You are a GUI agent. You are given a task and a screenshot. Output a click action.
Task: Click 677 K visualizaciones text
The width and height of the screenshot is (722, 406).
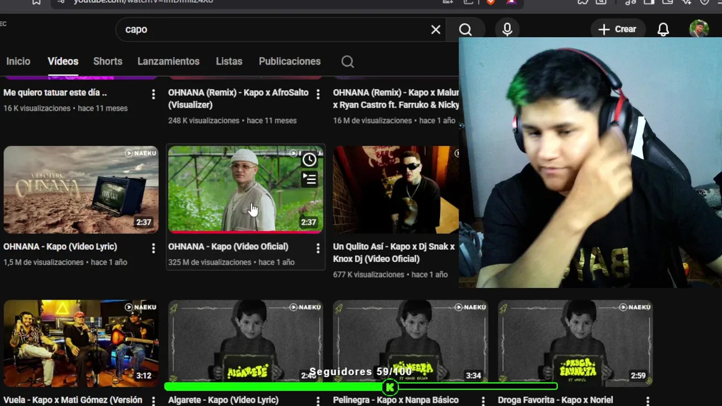pos(368,275)
